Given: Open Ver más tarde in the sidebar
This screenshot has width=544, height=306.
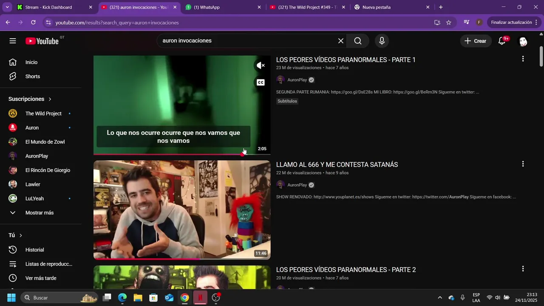Looking at the screenshot, I should point(41,278).
